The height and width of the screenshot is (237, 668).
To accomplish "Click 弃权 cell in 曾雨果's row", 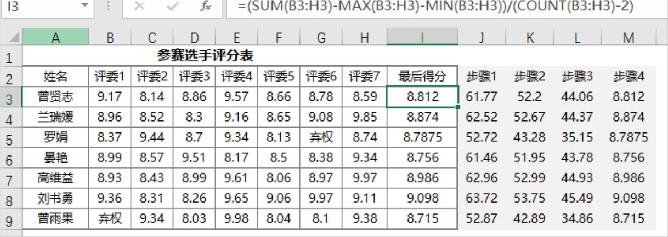I will point(110,218).
